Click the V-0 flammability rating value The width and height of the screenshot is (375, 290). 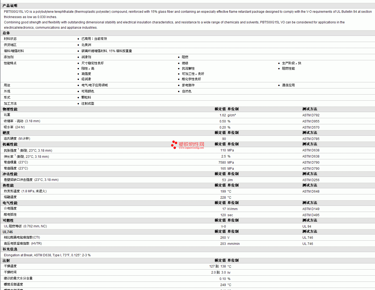pos(223,227)
